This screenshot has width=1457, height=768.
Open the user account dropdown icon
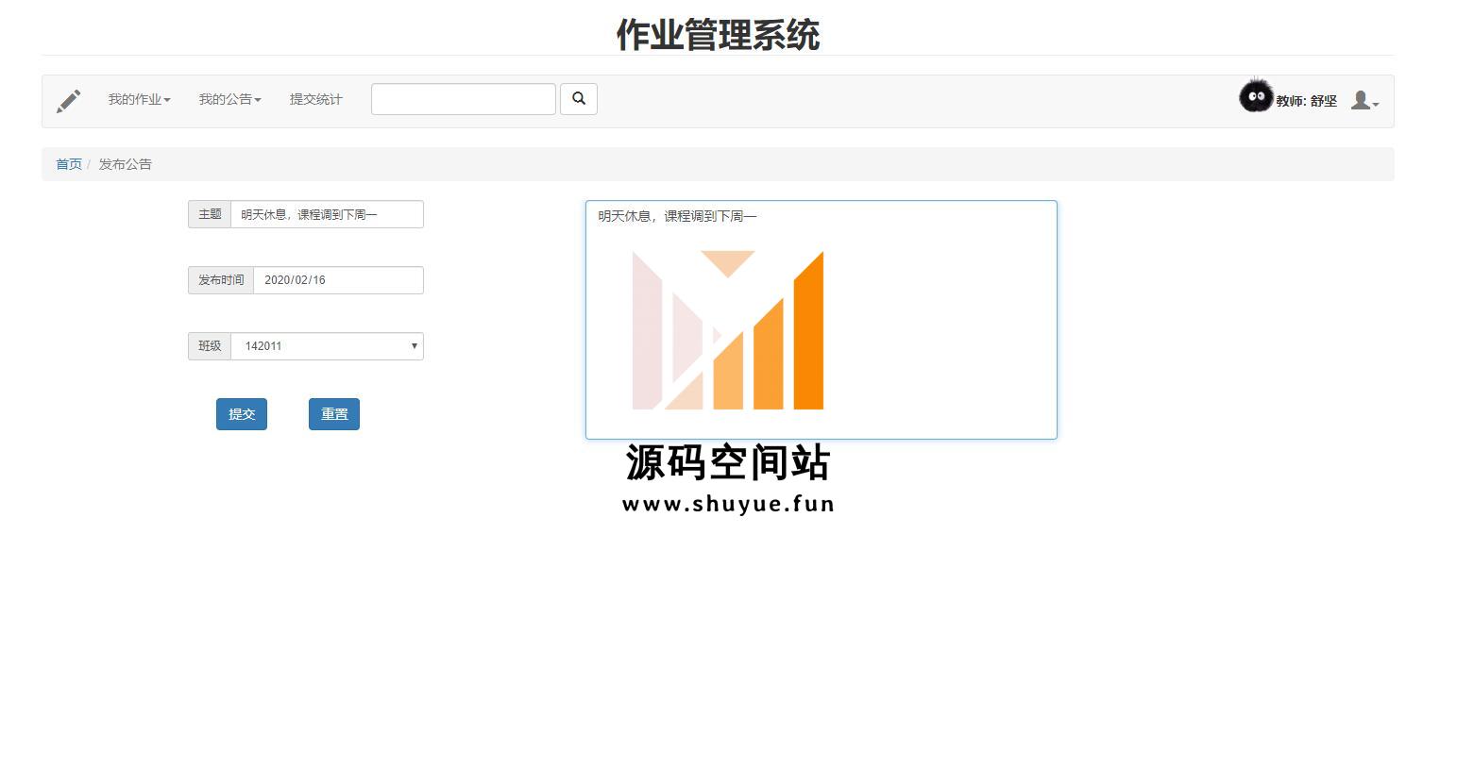click(1364, 100)
